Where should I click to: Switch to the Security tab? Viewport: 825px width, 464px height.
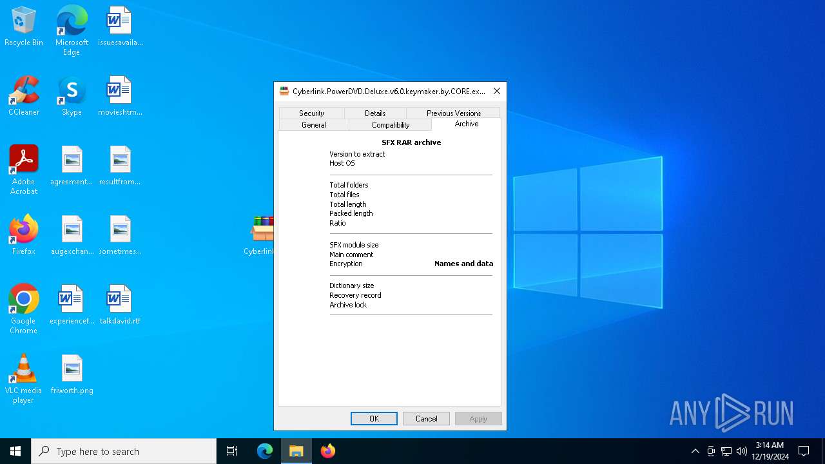pos(311,113)
